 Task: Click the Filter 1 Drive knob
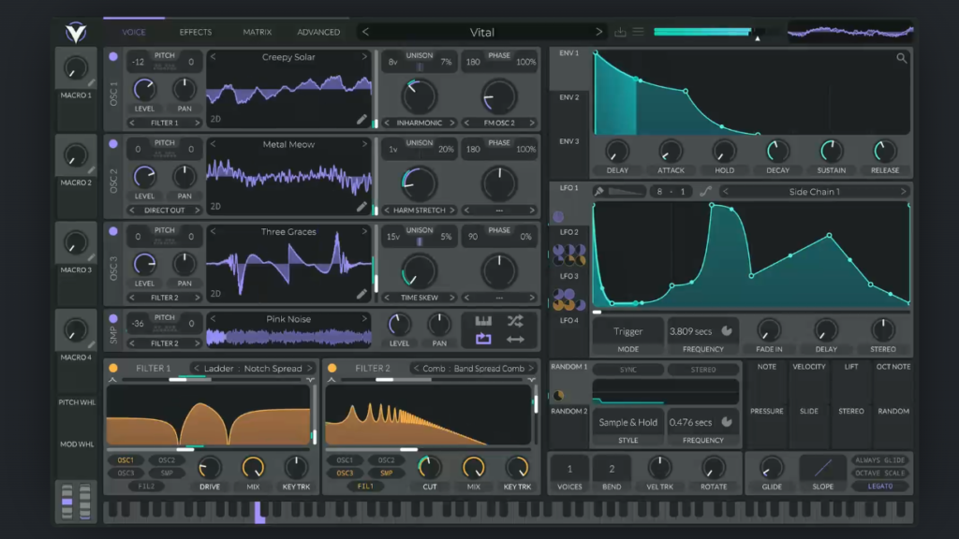point(209,468)
